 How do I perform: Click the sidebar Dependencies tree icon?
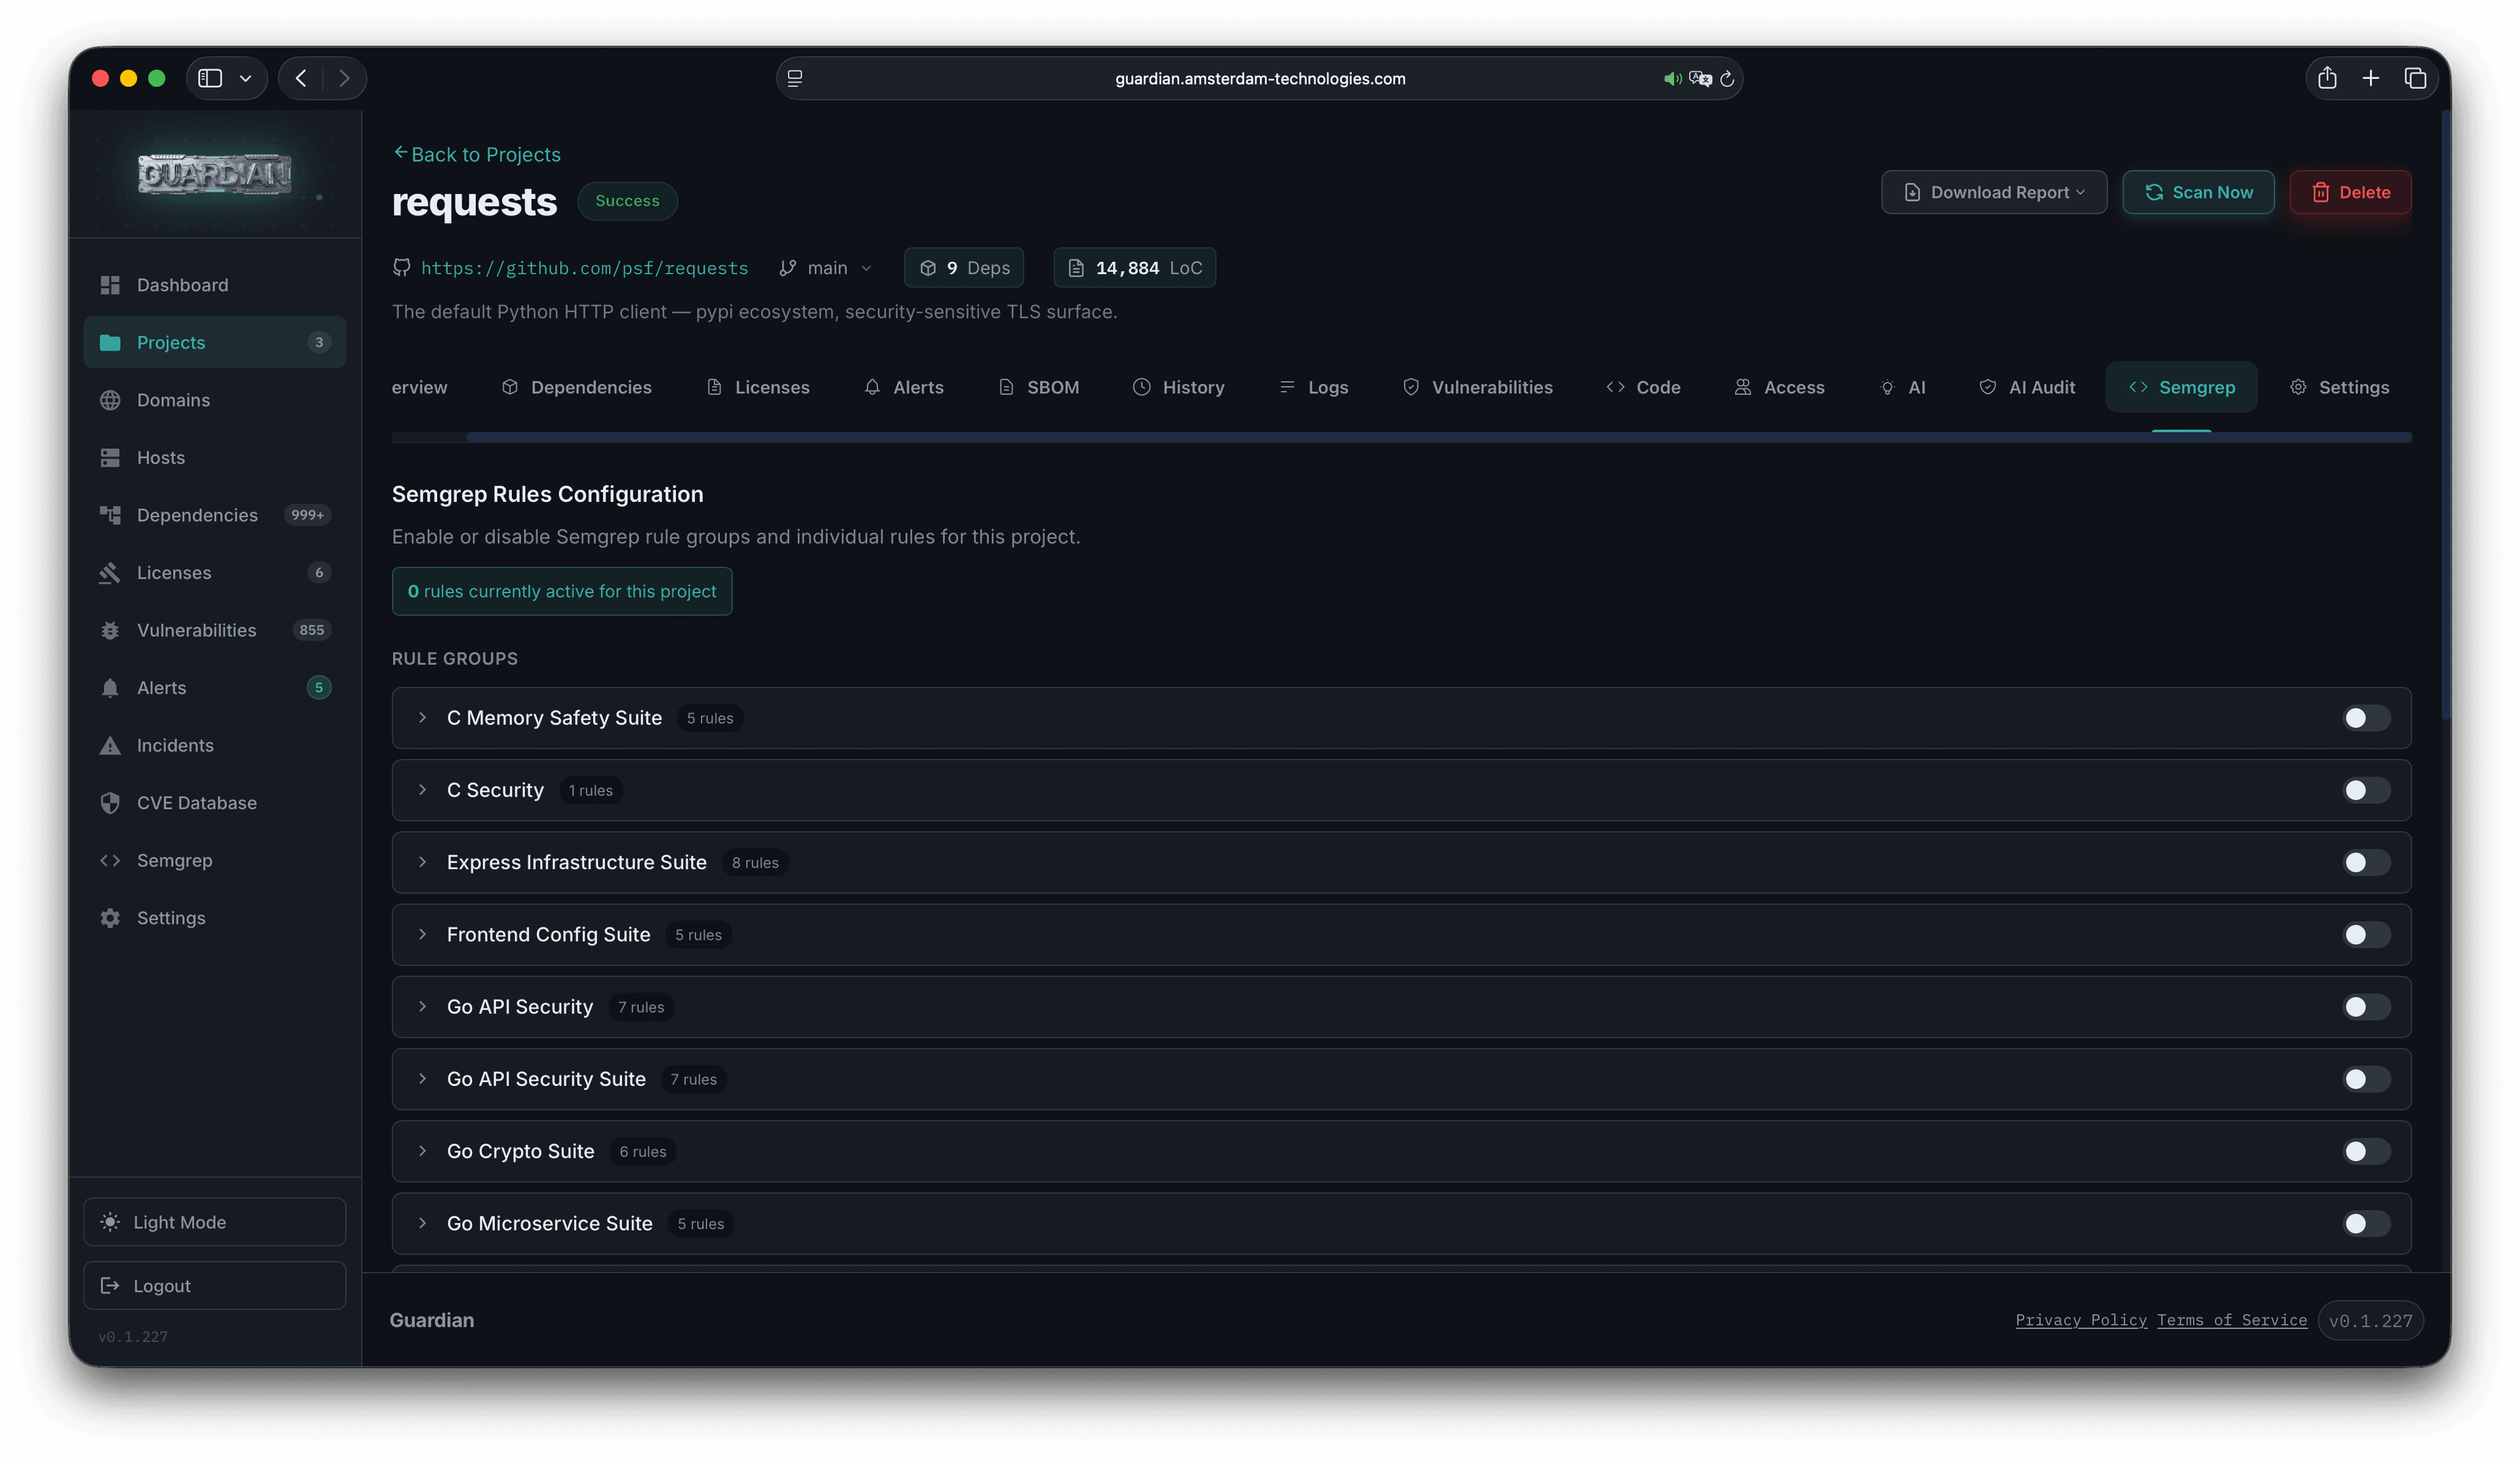pyautogui.click(x=110, y=515)
